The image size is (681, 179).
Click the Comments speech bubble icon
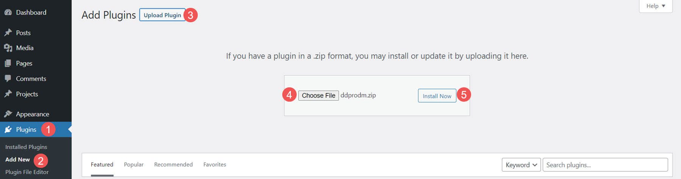pos(8,79)
